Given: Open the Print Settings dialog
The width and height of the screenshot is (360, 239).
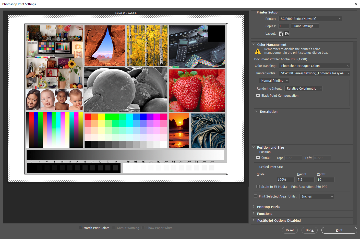Looking at the screenshot, I should coord(305,26).
